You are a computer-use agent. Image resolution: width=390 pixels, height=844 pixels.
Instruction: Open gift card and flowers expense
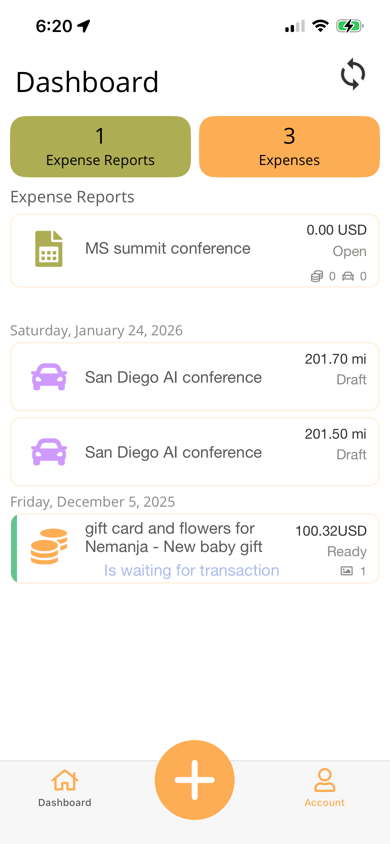tap(173, 537)
